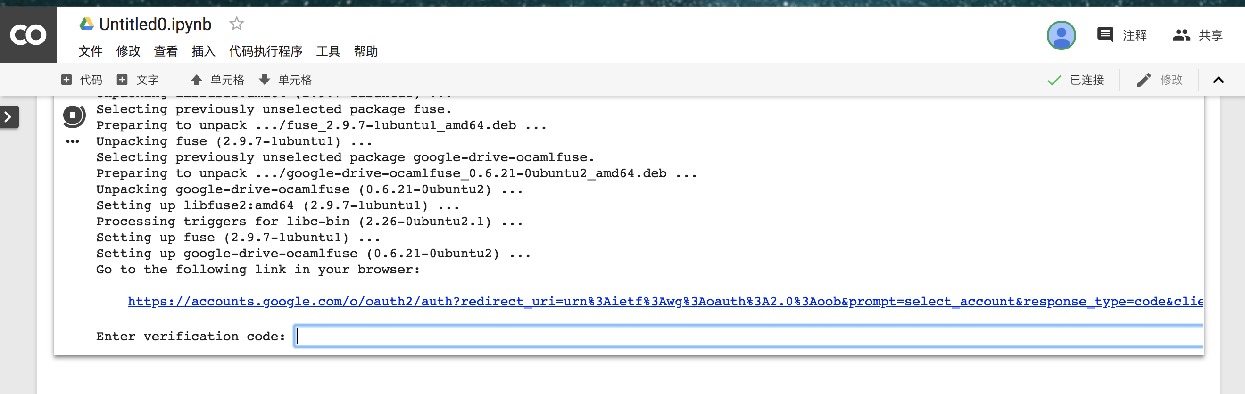Image resolution: width=1245 pixels, height=394 pixels.
Task: Click the 共享 share button
Action: tap(1198, 35)
